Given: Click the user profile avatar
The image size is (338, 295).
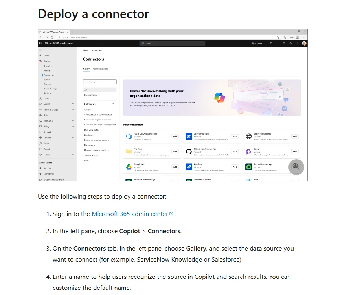Looking at the screenshot, I should coord(304,44).
